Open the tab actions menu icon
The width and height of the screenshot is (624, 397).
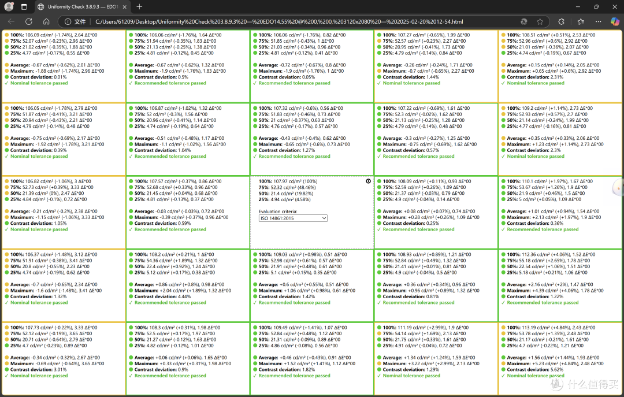24,7
